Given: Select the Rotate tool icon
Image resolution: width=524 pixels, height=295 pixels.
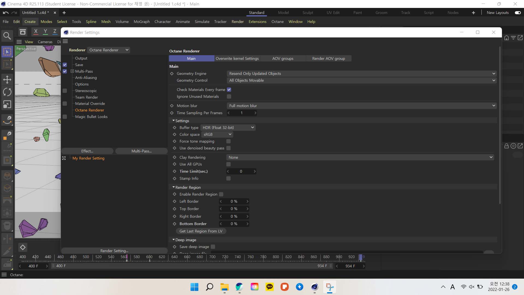Looking at the screenshot, I should [7, 92].
